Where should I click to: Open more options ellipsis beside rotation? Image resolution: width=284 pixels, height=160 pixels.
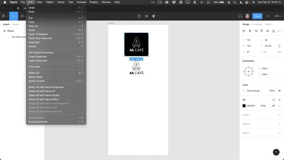[280, 52]
